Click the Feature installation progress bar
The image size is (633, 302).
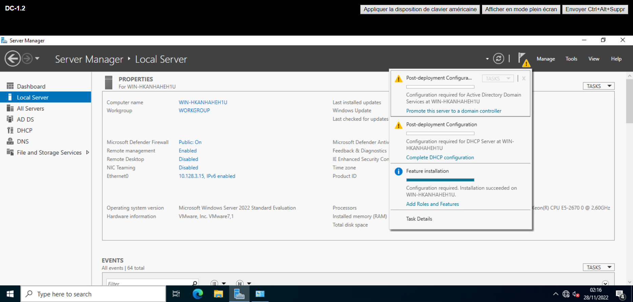440,180
